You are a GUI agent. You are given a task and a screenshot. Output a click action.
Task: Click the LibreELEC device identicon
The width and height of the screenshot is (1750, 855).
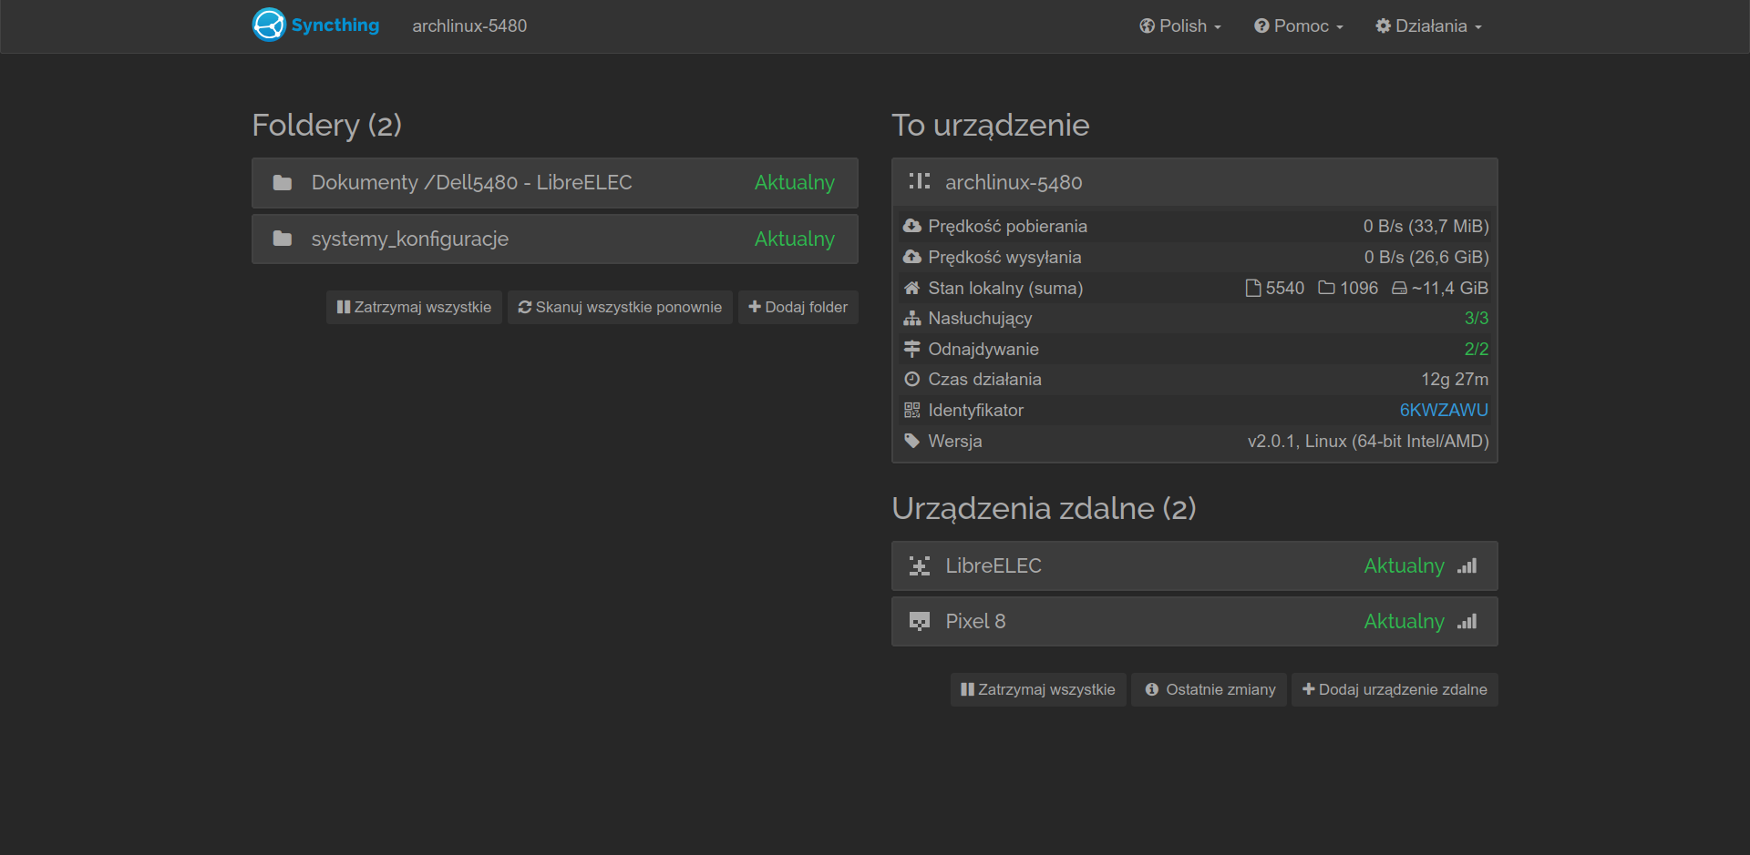[919, 566]
